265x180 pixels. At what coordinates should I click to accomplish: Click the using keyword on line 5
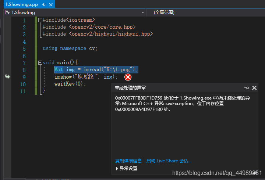pyautogui.click(x=50, y=48)
